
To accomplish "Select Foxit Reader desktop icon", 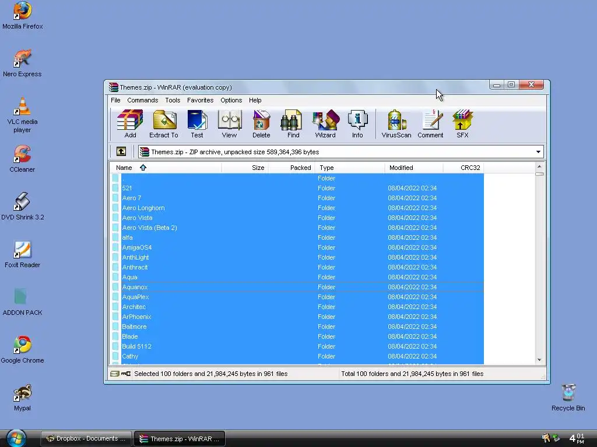I will 22,254.
